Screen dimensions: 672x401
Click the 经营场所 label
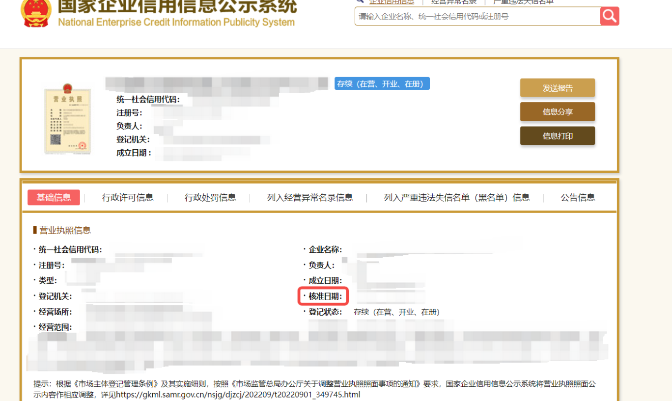click(56, 312)
